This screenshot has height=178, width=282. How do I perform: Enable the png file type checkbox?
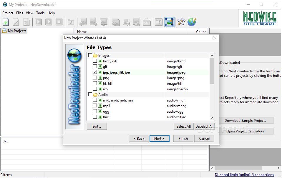(95, 77)
